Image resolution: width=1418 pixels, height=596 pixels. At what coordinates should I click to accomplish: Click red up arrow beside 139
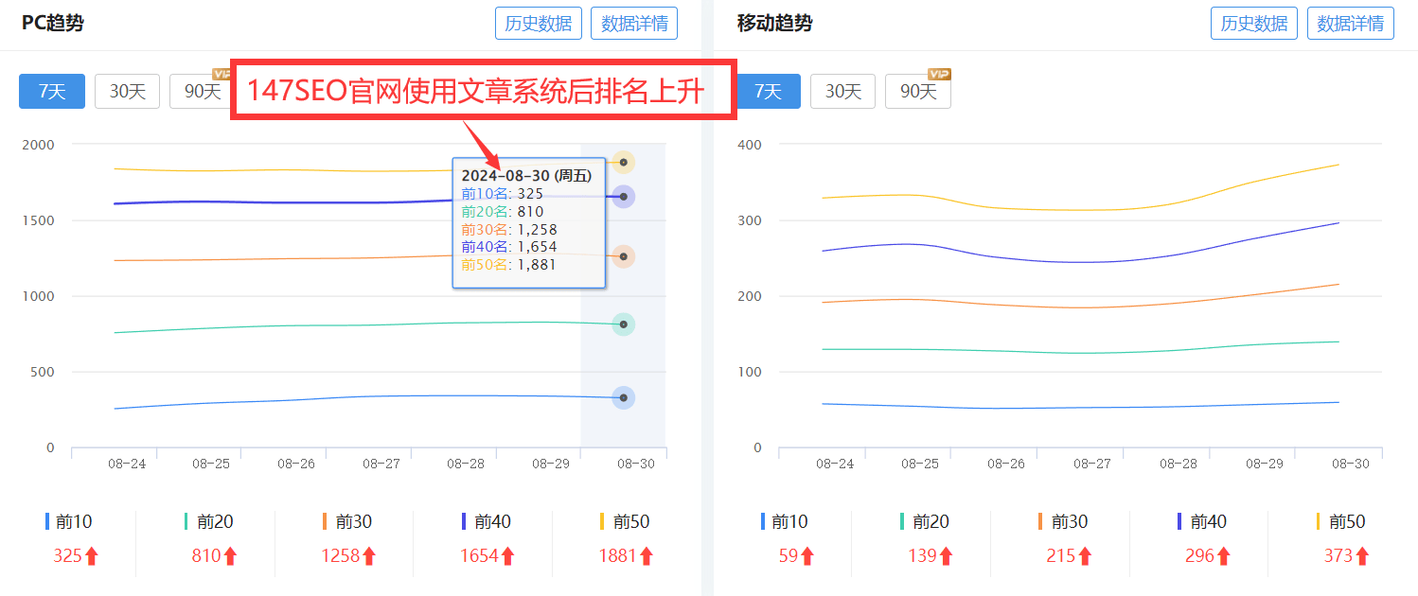point(946,556)
